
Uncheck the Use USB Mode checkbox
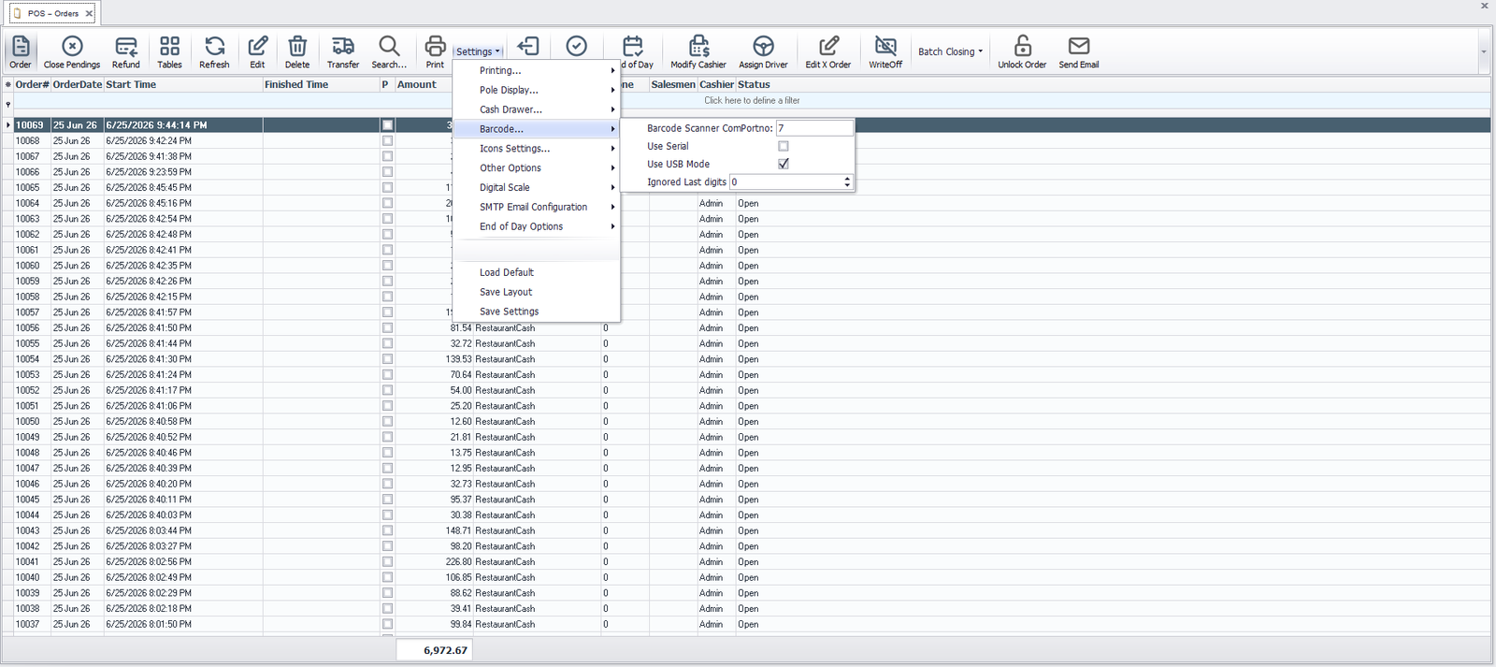784,164
